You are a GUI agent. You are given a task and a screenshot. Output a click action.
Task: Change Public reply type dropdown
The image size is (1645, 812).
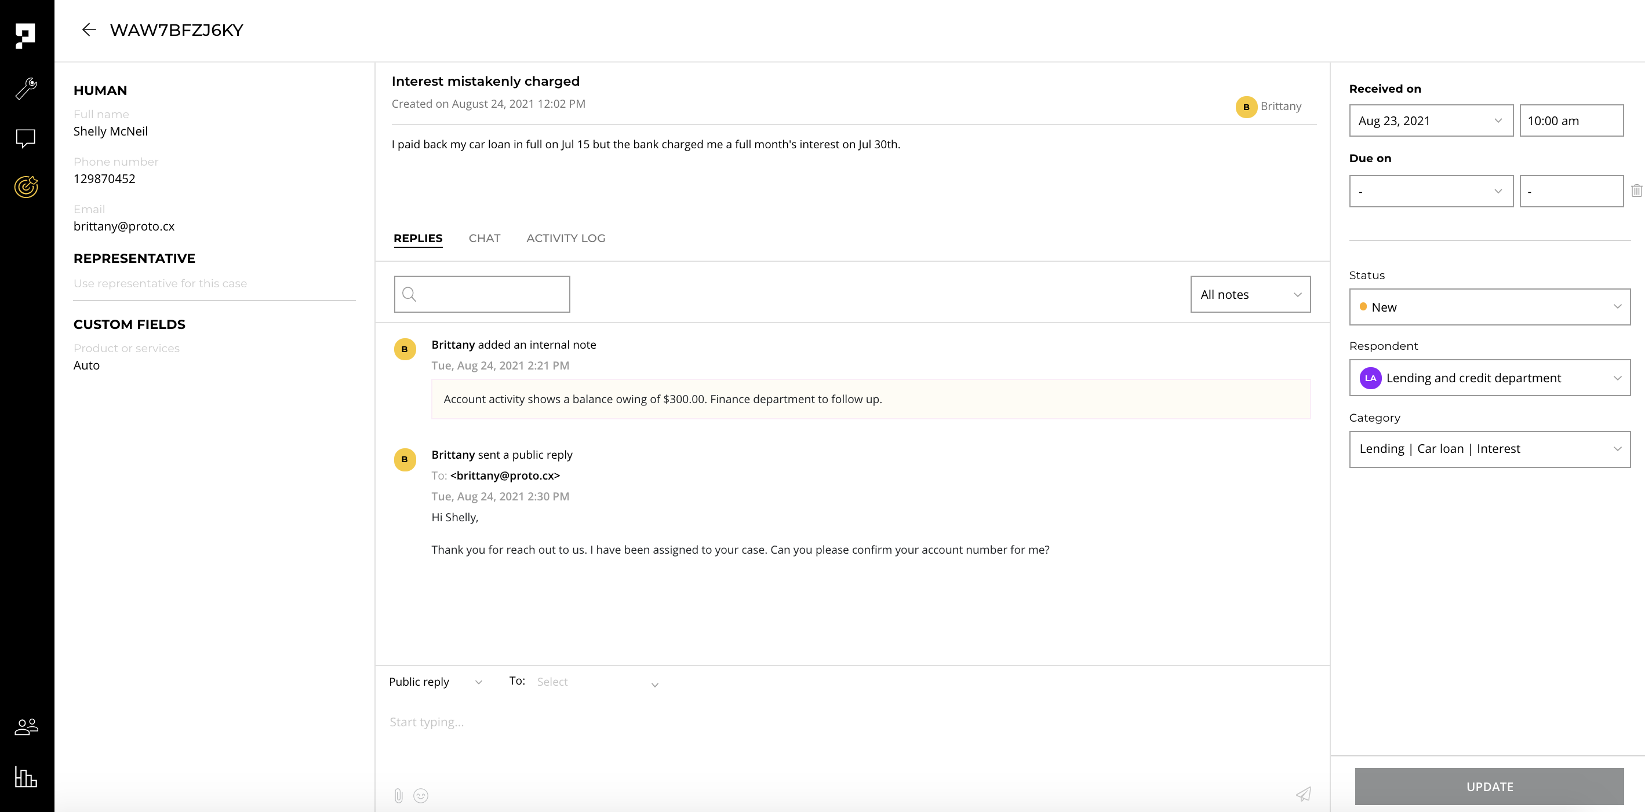[435, 682]
